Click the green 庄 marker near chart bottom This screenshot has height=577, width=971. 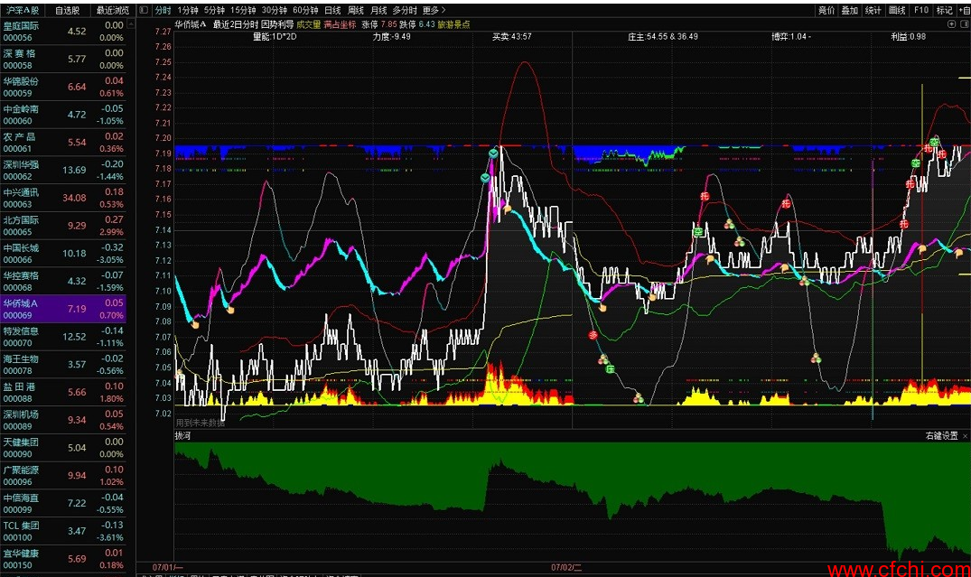point(611,369)
